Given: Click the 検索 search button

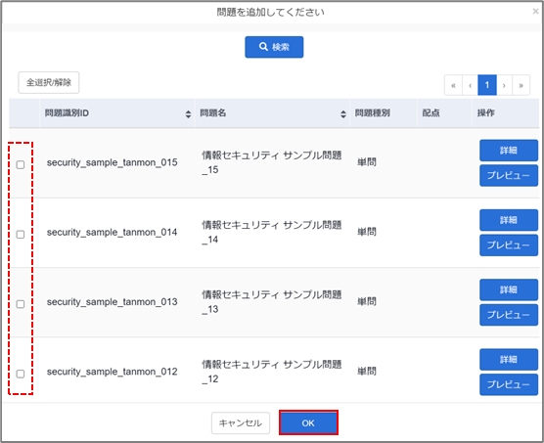Looking at the screenshot, I should click(x=274, y=47).
